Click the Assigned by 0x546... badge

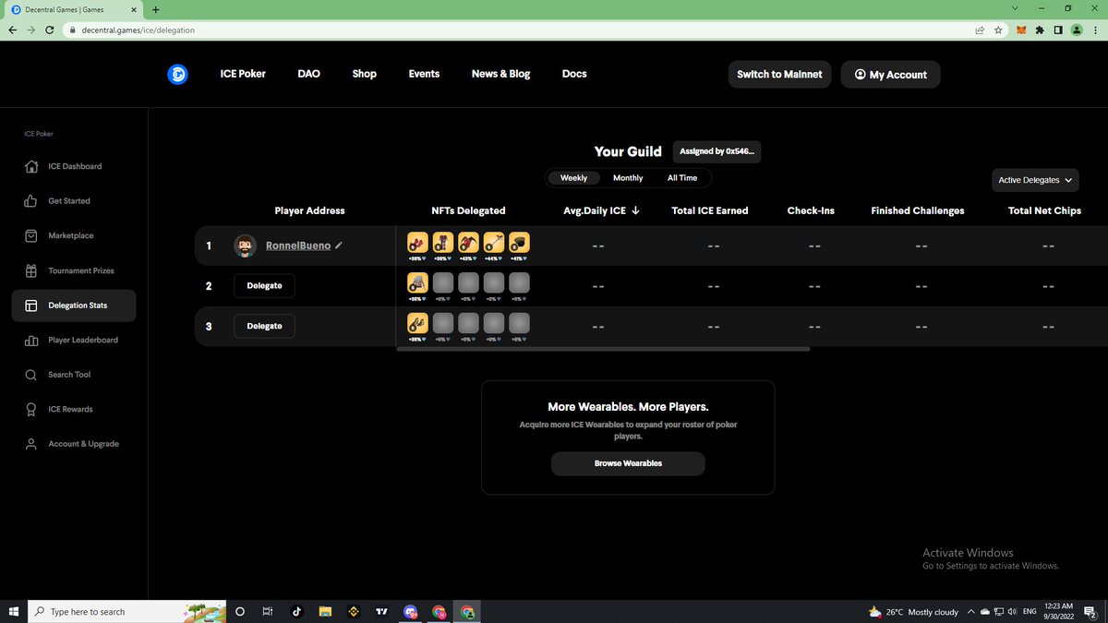pyautogui.click(x=717, y=151)
